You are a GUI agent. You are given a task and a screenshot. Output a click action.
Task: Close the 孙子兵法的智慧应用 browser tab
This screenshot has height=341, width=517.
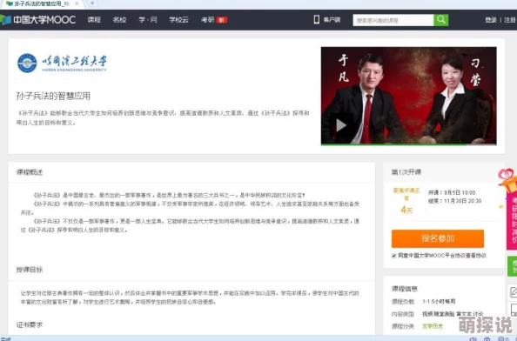point(77,3)
